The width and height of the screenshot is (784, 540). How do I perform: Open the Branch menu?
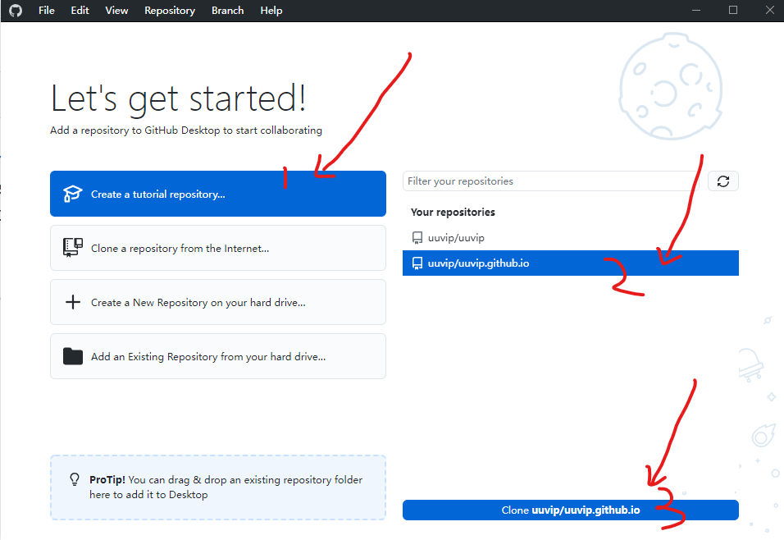click(227, 11)
